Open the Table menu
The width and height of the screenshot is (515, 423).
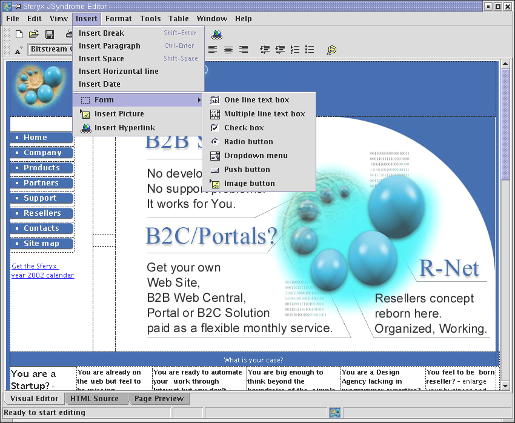tap(178, 19)
